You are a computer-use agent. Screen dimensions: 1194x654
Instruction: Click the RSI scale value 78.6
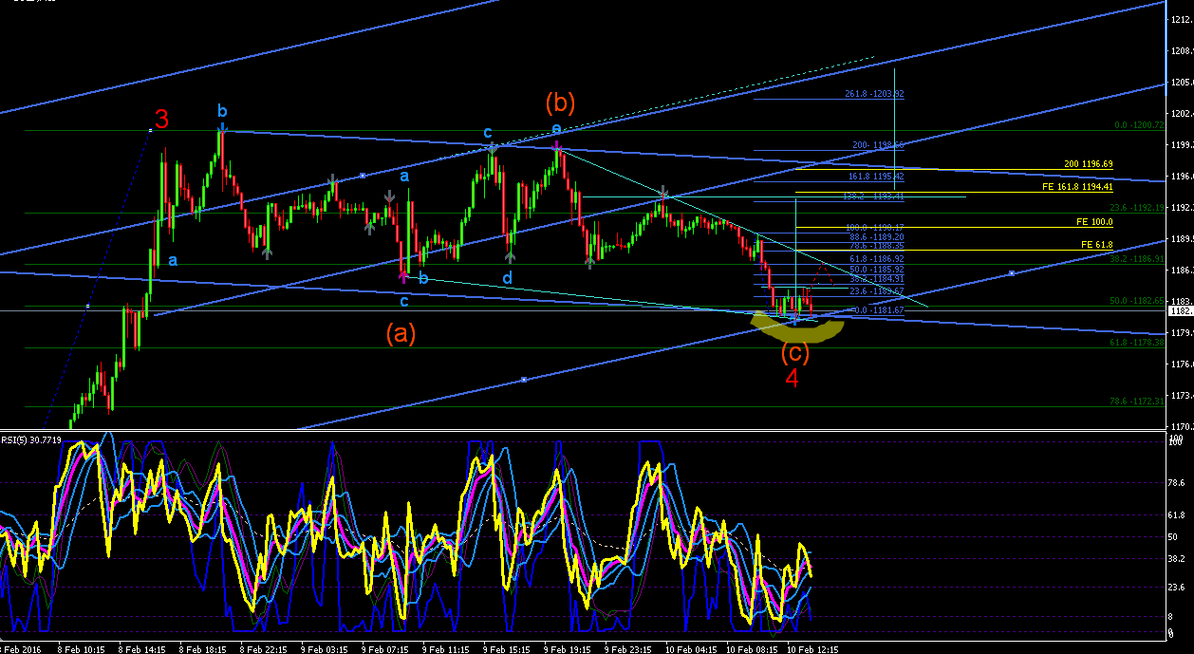pos(1178,482)
